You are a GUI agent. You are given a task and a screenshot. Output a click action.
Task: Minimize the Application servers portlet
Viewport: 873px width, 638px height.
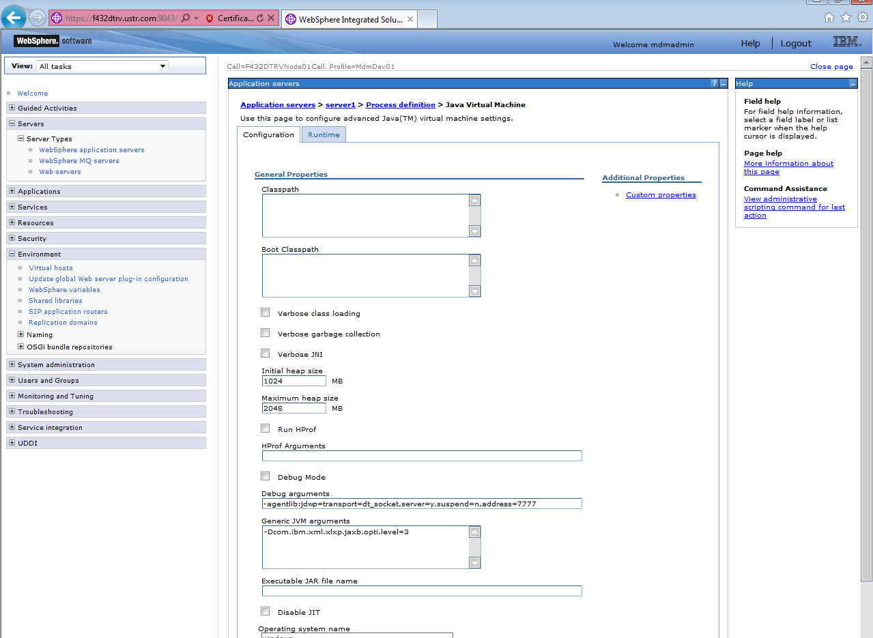coord(724,83)
